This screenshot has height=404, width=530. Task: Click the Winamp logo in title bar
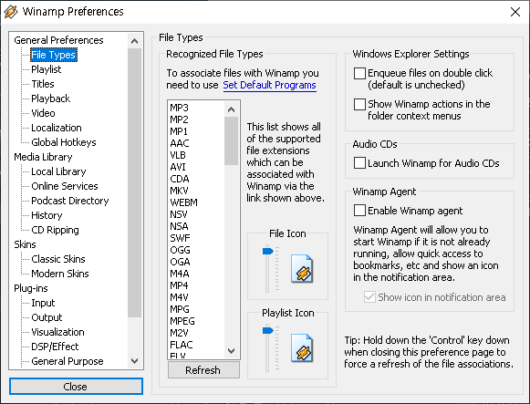(x=11, y=12)
